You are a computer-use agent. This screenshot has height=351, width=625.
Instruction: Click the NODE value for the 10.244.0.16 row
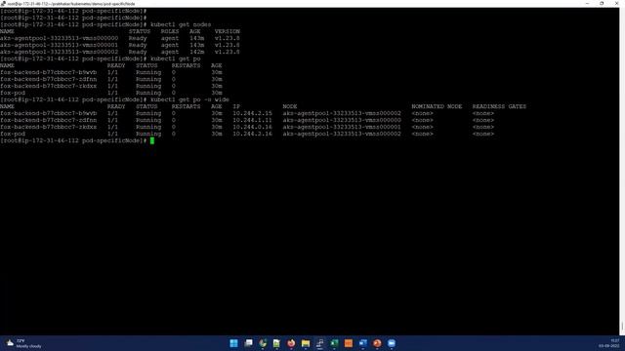pyautogui.click(x=342, y=127)
